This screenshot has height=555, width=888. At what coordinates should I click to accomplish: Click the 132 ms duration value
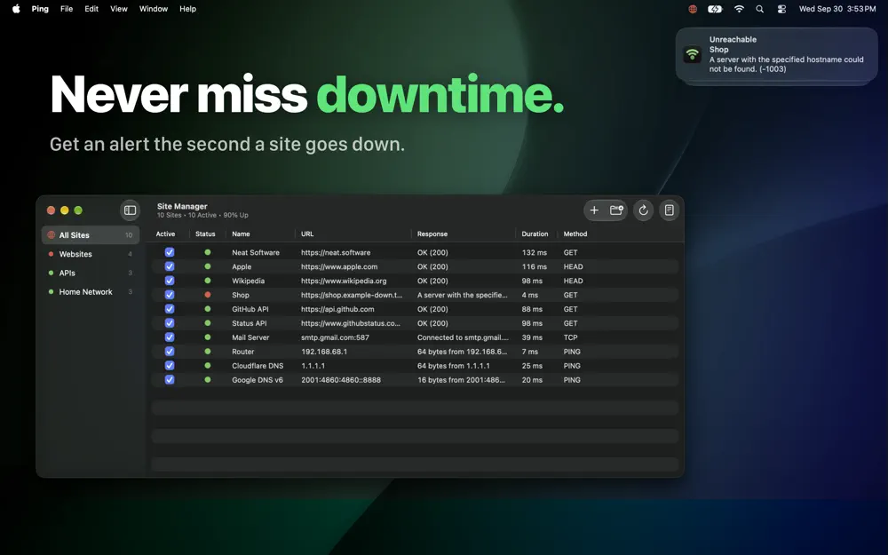click(x=534, y=252)
